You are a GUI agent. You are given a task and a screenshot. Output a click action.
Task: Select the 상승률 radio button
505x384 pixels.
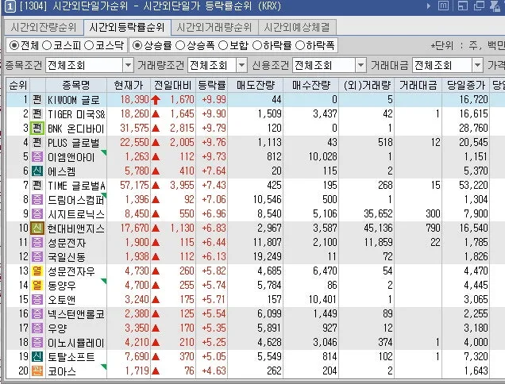[x=137, y=45]
